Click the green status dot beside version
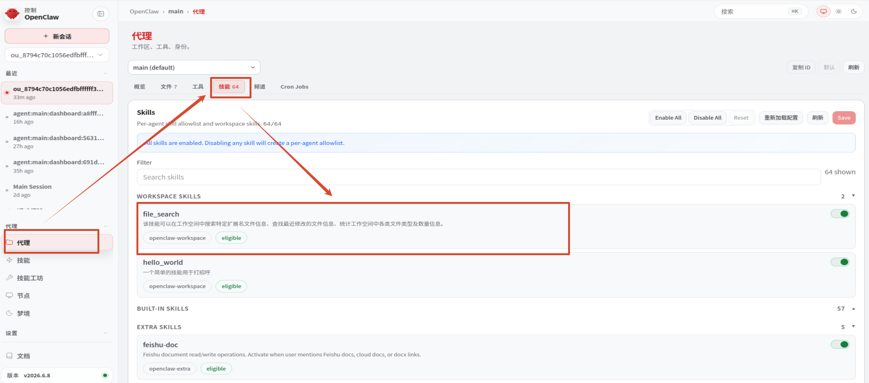Viewport: 869px width, 383px height. (x=105, y=375)
